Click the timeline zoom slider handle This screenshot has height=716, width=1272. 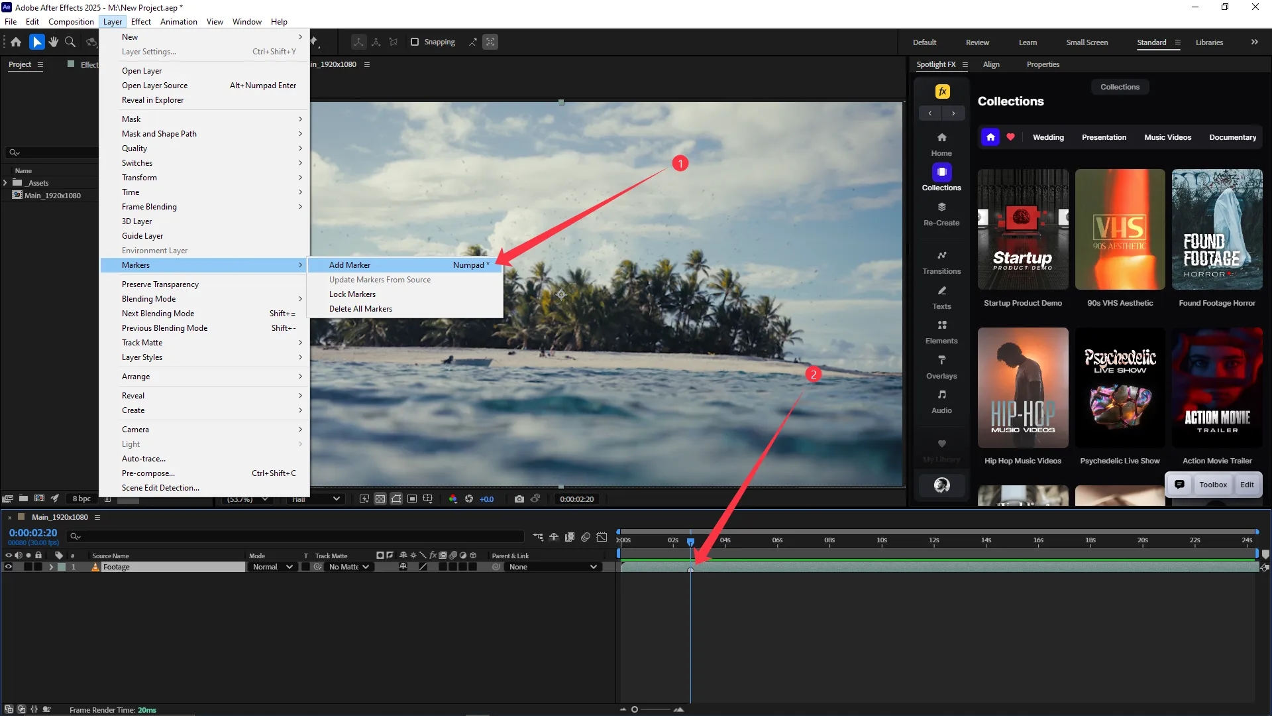[x=635, y=709]
